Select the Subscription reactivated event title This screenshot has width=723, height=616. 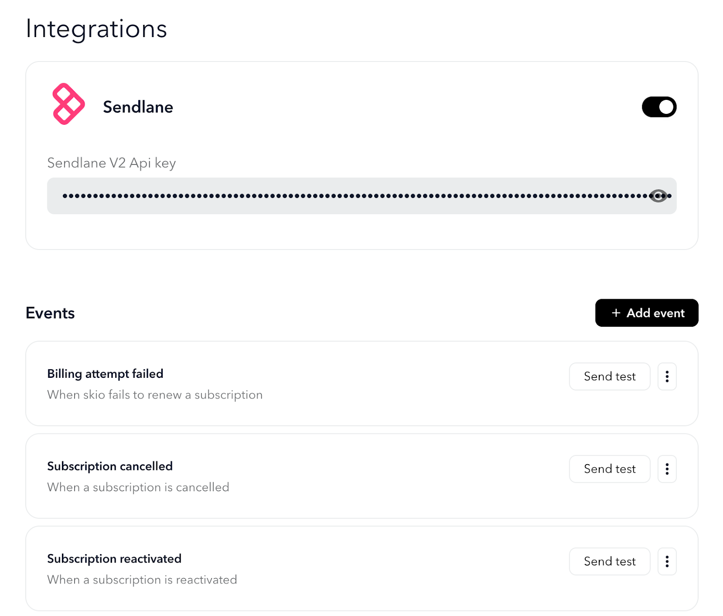click(114, 559)
